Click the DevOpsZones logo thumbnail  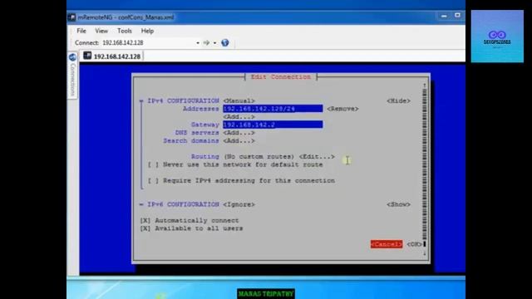497,36
